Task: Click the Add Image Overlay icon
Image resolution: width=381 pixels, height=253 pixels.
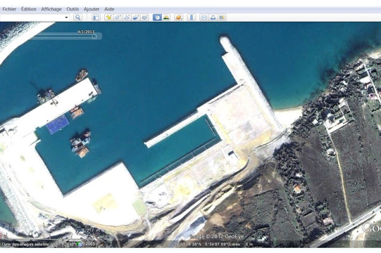Action: tap(136, 18)
